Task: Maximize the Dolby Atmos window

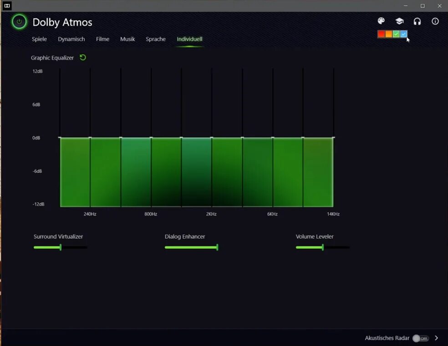Action: [x=423, y=6]
